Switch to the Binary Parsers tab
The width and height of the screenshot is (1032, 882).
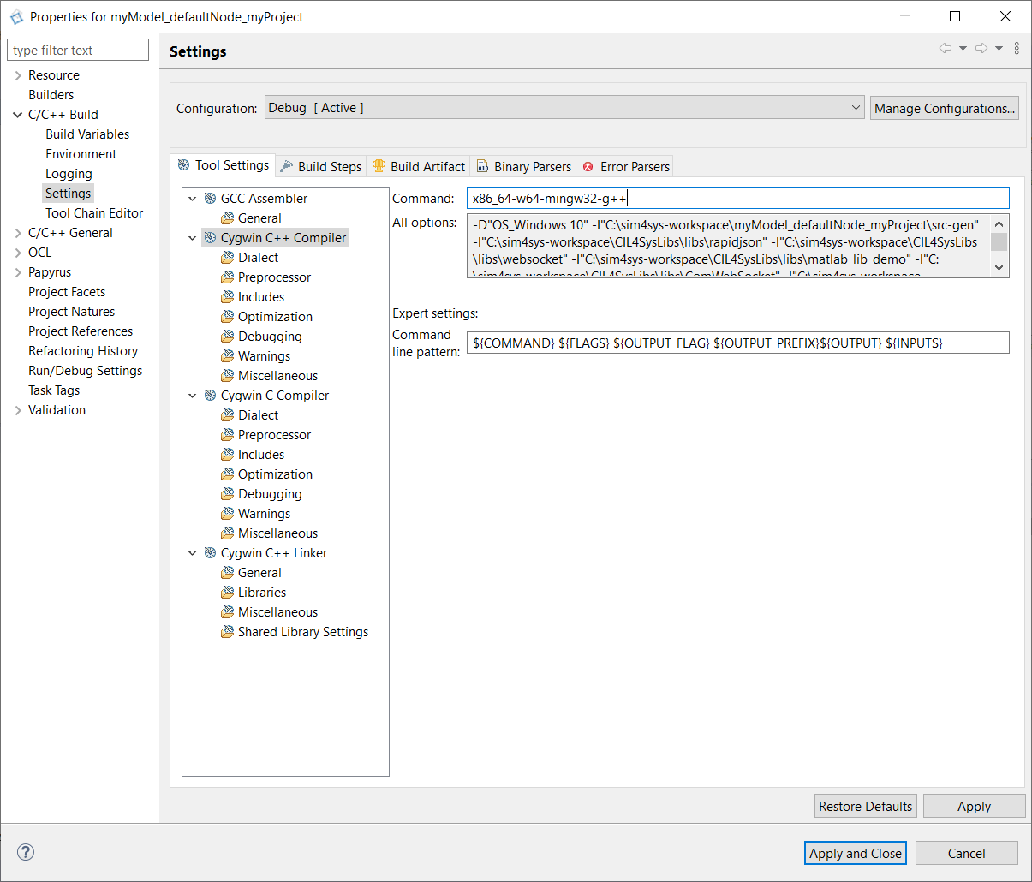pos(524,166)
